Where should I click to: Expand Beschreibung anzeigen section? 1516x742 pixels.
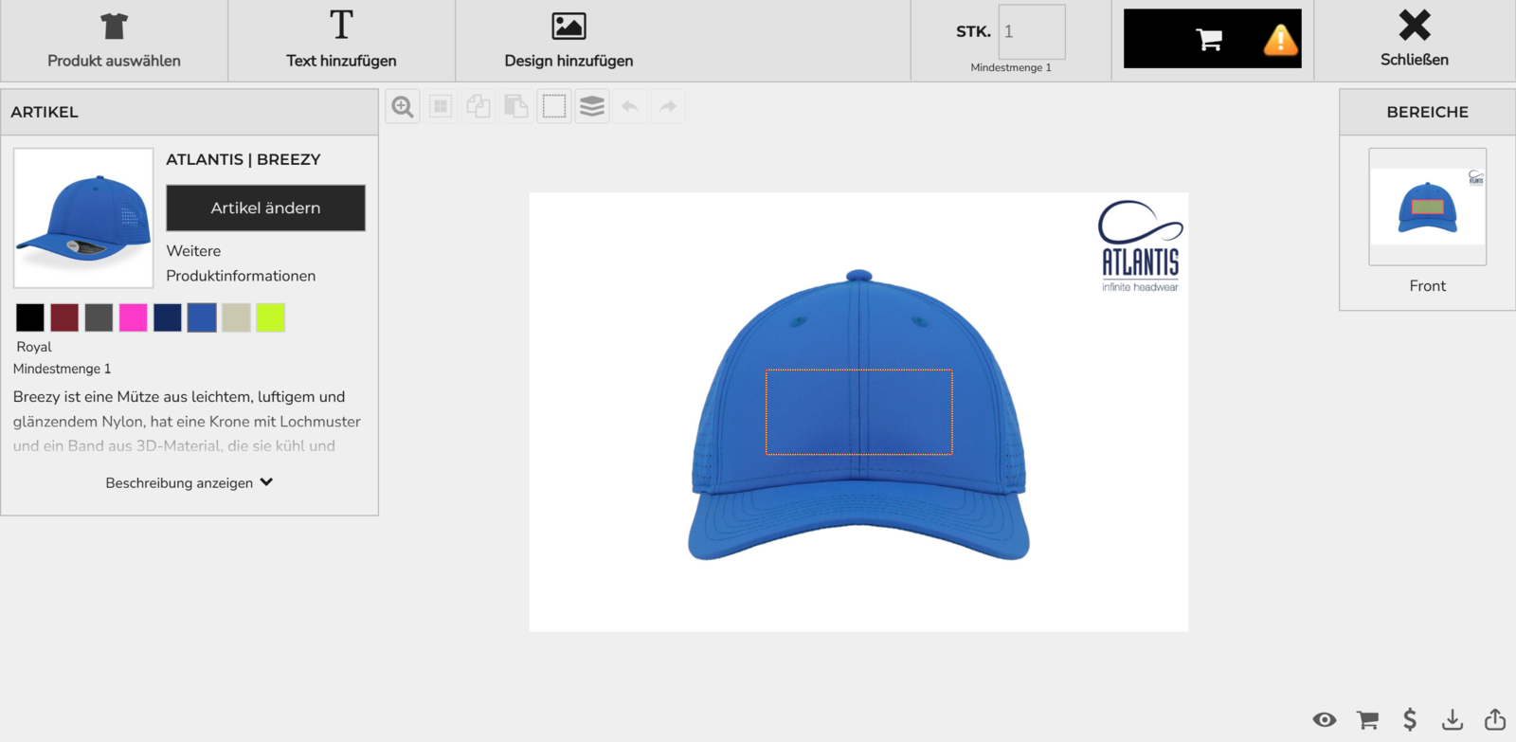[x=189, y=483]
